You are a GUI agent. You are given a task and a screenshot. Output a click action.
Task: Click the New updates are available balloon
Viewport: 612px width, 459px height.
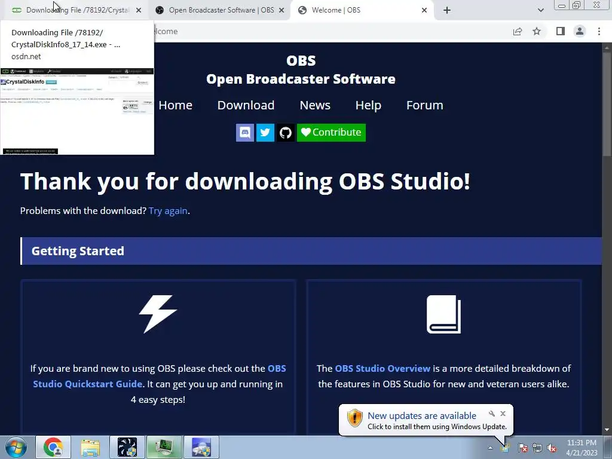tap(426, 420)
